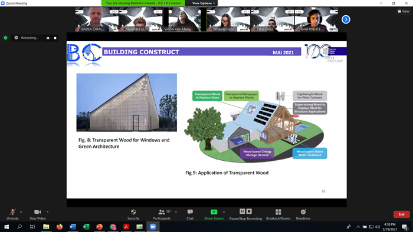Open Firefox from the taskbar
Viewport: 413px width, 232px height.
point(60,227)
